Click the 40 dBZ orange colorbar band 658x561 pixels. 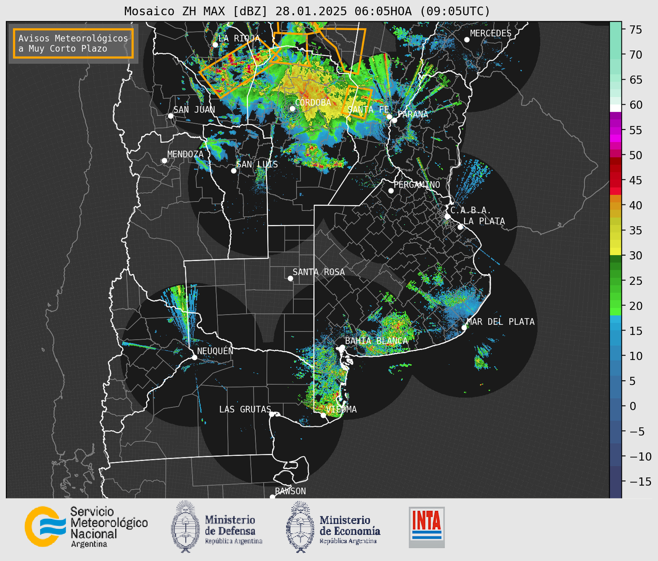(615, 206)
